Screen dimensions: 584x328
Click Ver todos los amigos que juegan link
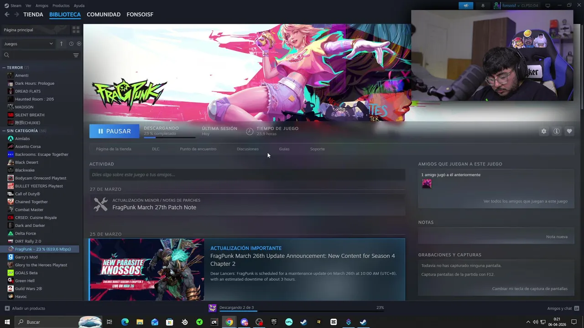(526, 201)
